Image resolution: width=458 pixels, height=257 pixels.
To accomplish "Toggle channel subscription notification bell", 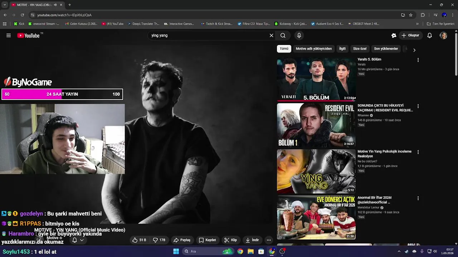I will tap(74, 240).
